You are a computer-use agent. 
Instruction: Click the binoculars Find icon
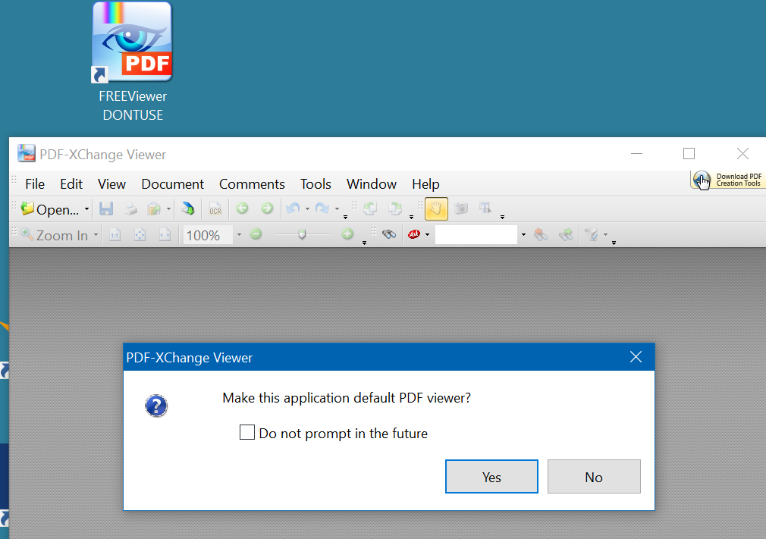389,235
